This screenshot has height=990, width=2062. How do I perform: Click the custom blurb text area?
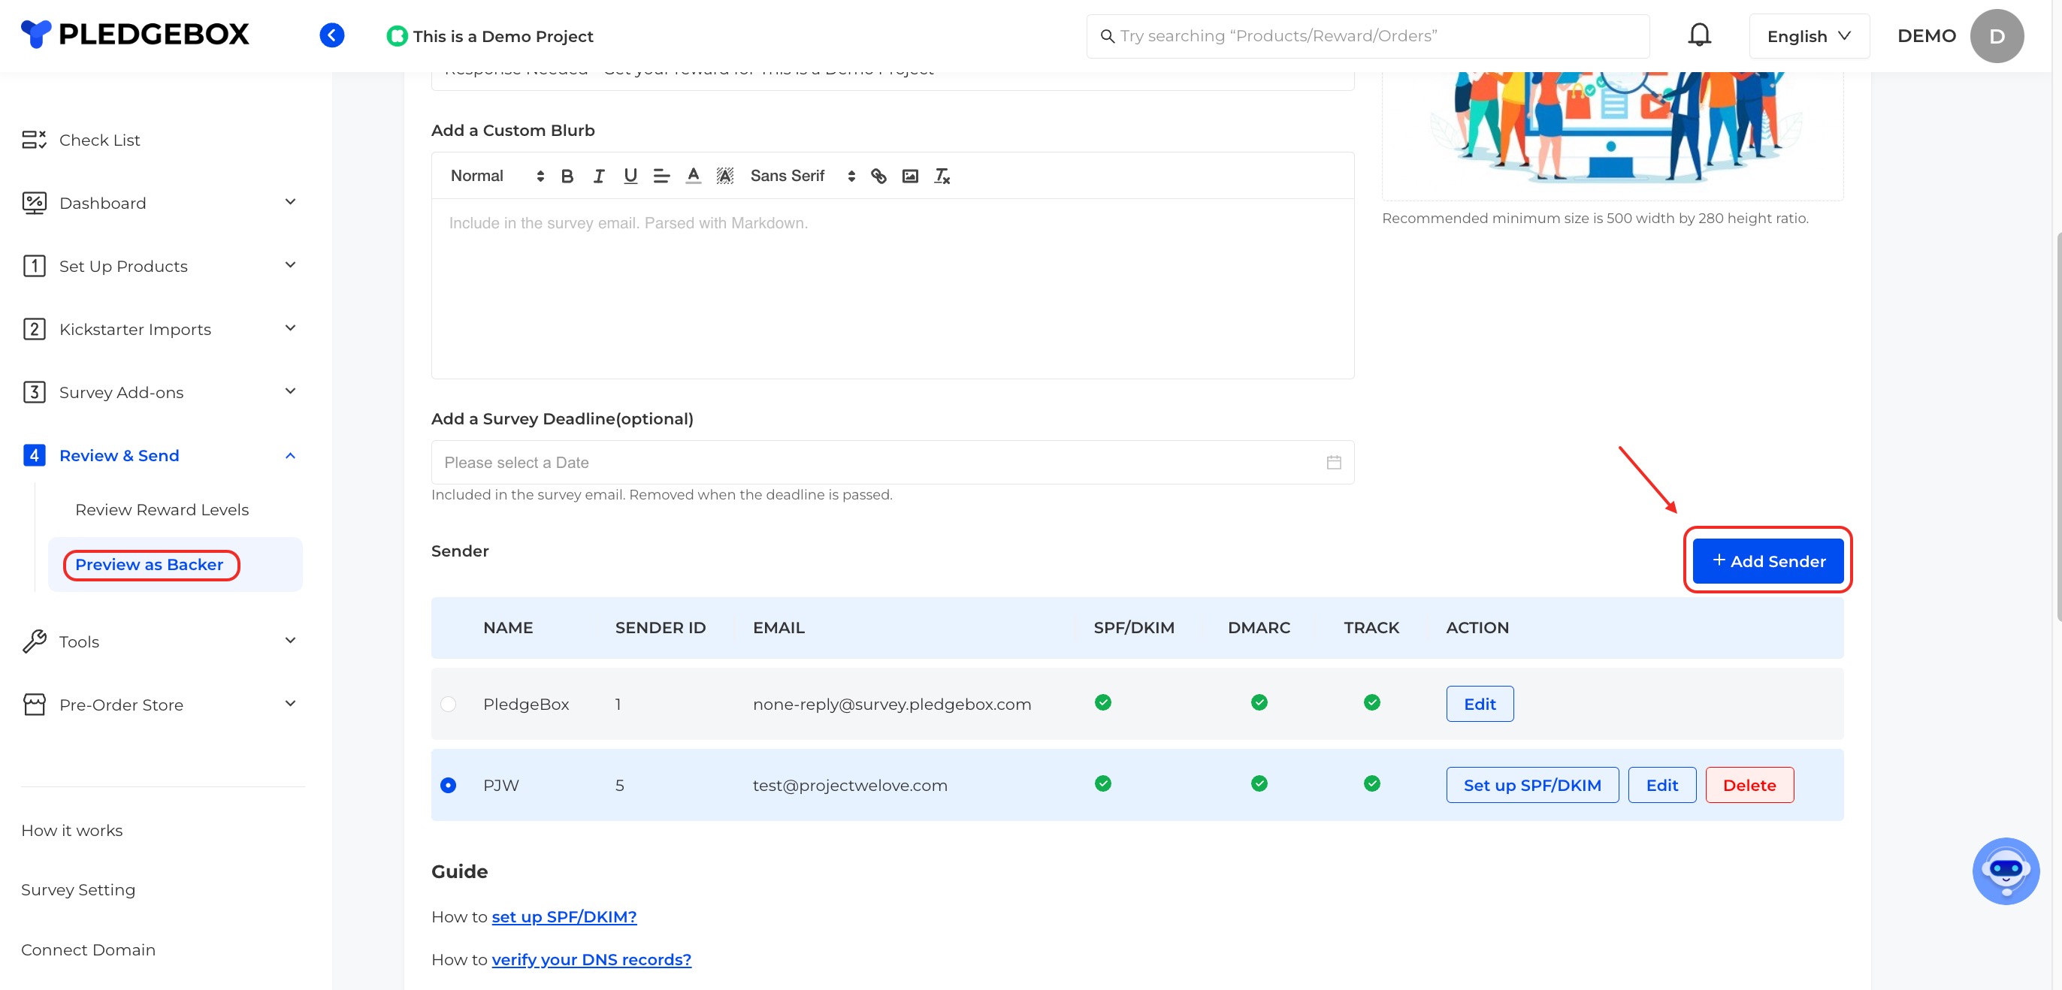892,288
